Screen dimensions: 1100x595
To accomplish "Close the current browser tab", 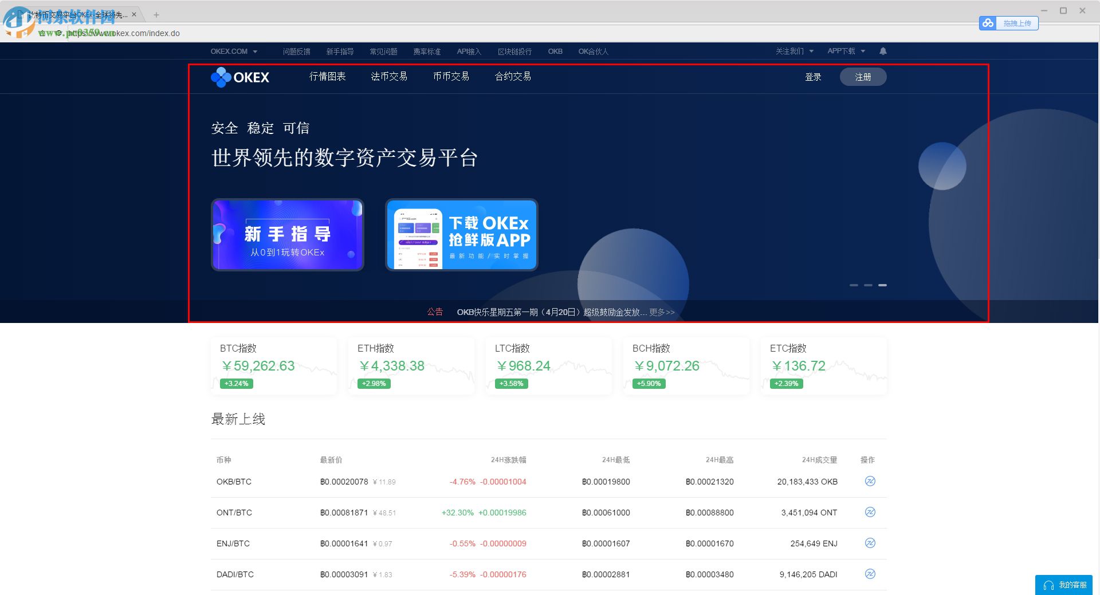I will (x=134, y=15).
